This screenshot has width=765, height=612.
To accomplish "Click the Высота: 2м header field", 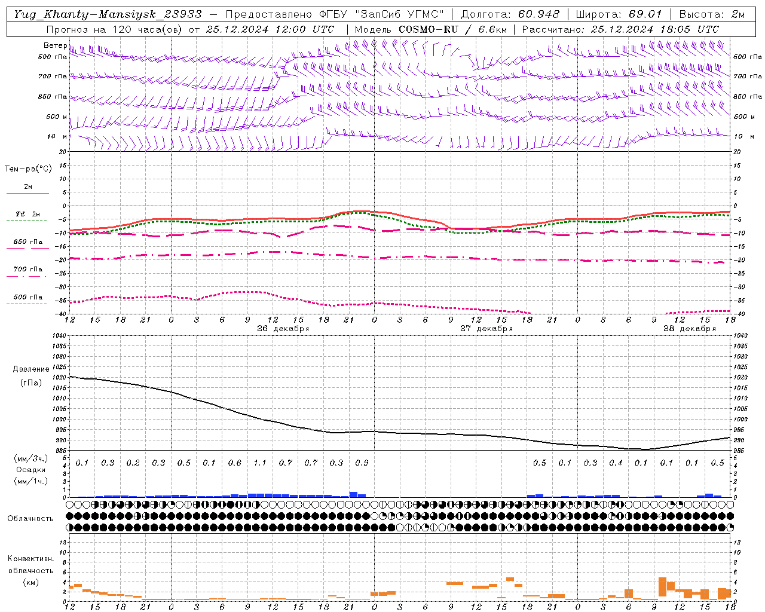I will [712, 14].
